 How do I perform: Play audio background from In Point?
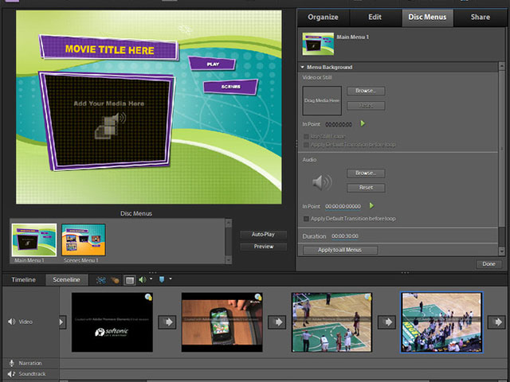pos(371,205)
